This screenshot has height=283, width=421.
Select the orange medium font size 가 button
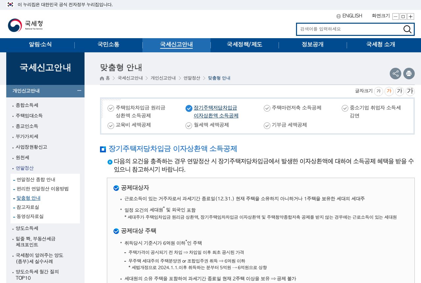[x=389, y=91]
